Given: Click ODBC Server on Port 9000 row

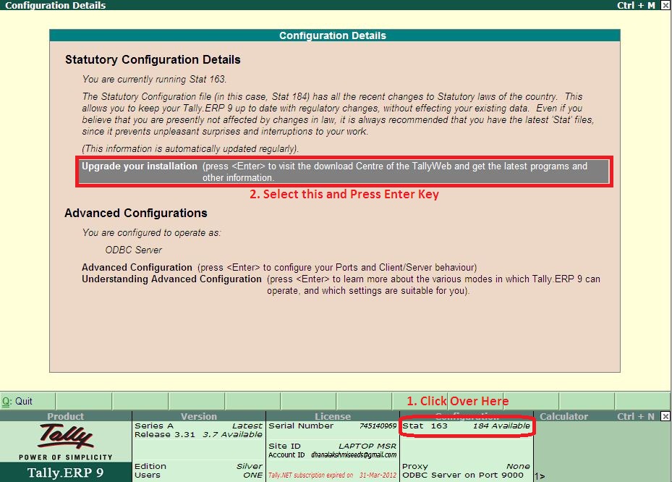Looking at the screenshot, I should pyautogui.click(x=463, y=475).
